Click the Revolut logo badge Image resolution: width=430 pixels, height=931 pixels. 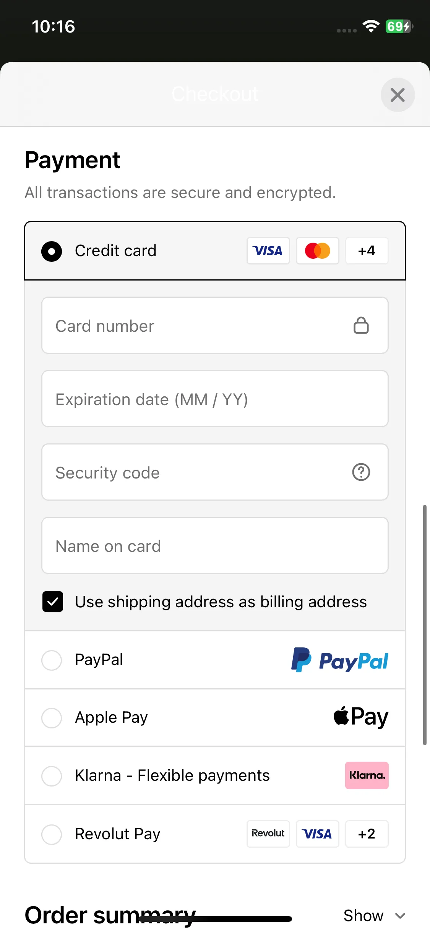pos(268,834)
